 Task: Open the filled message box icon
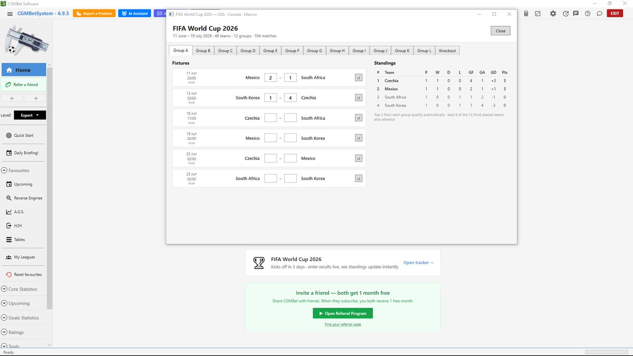576,14
